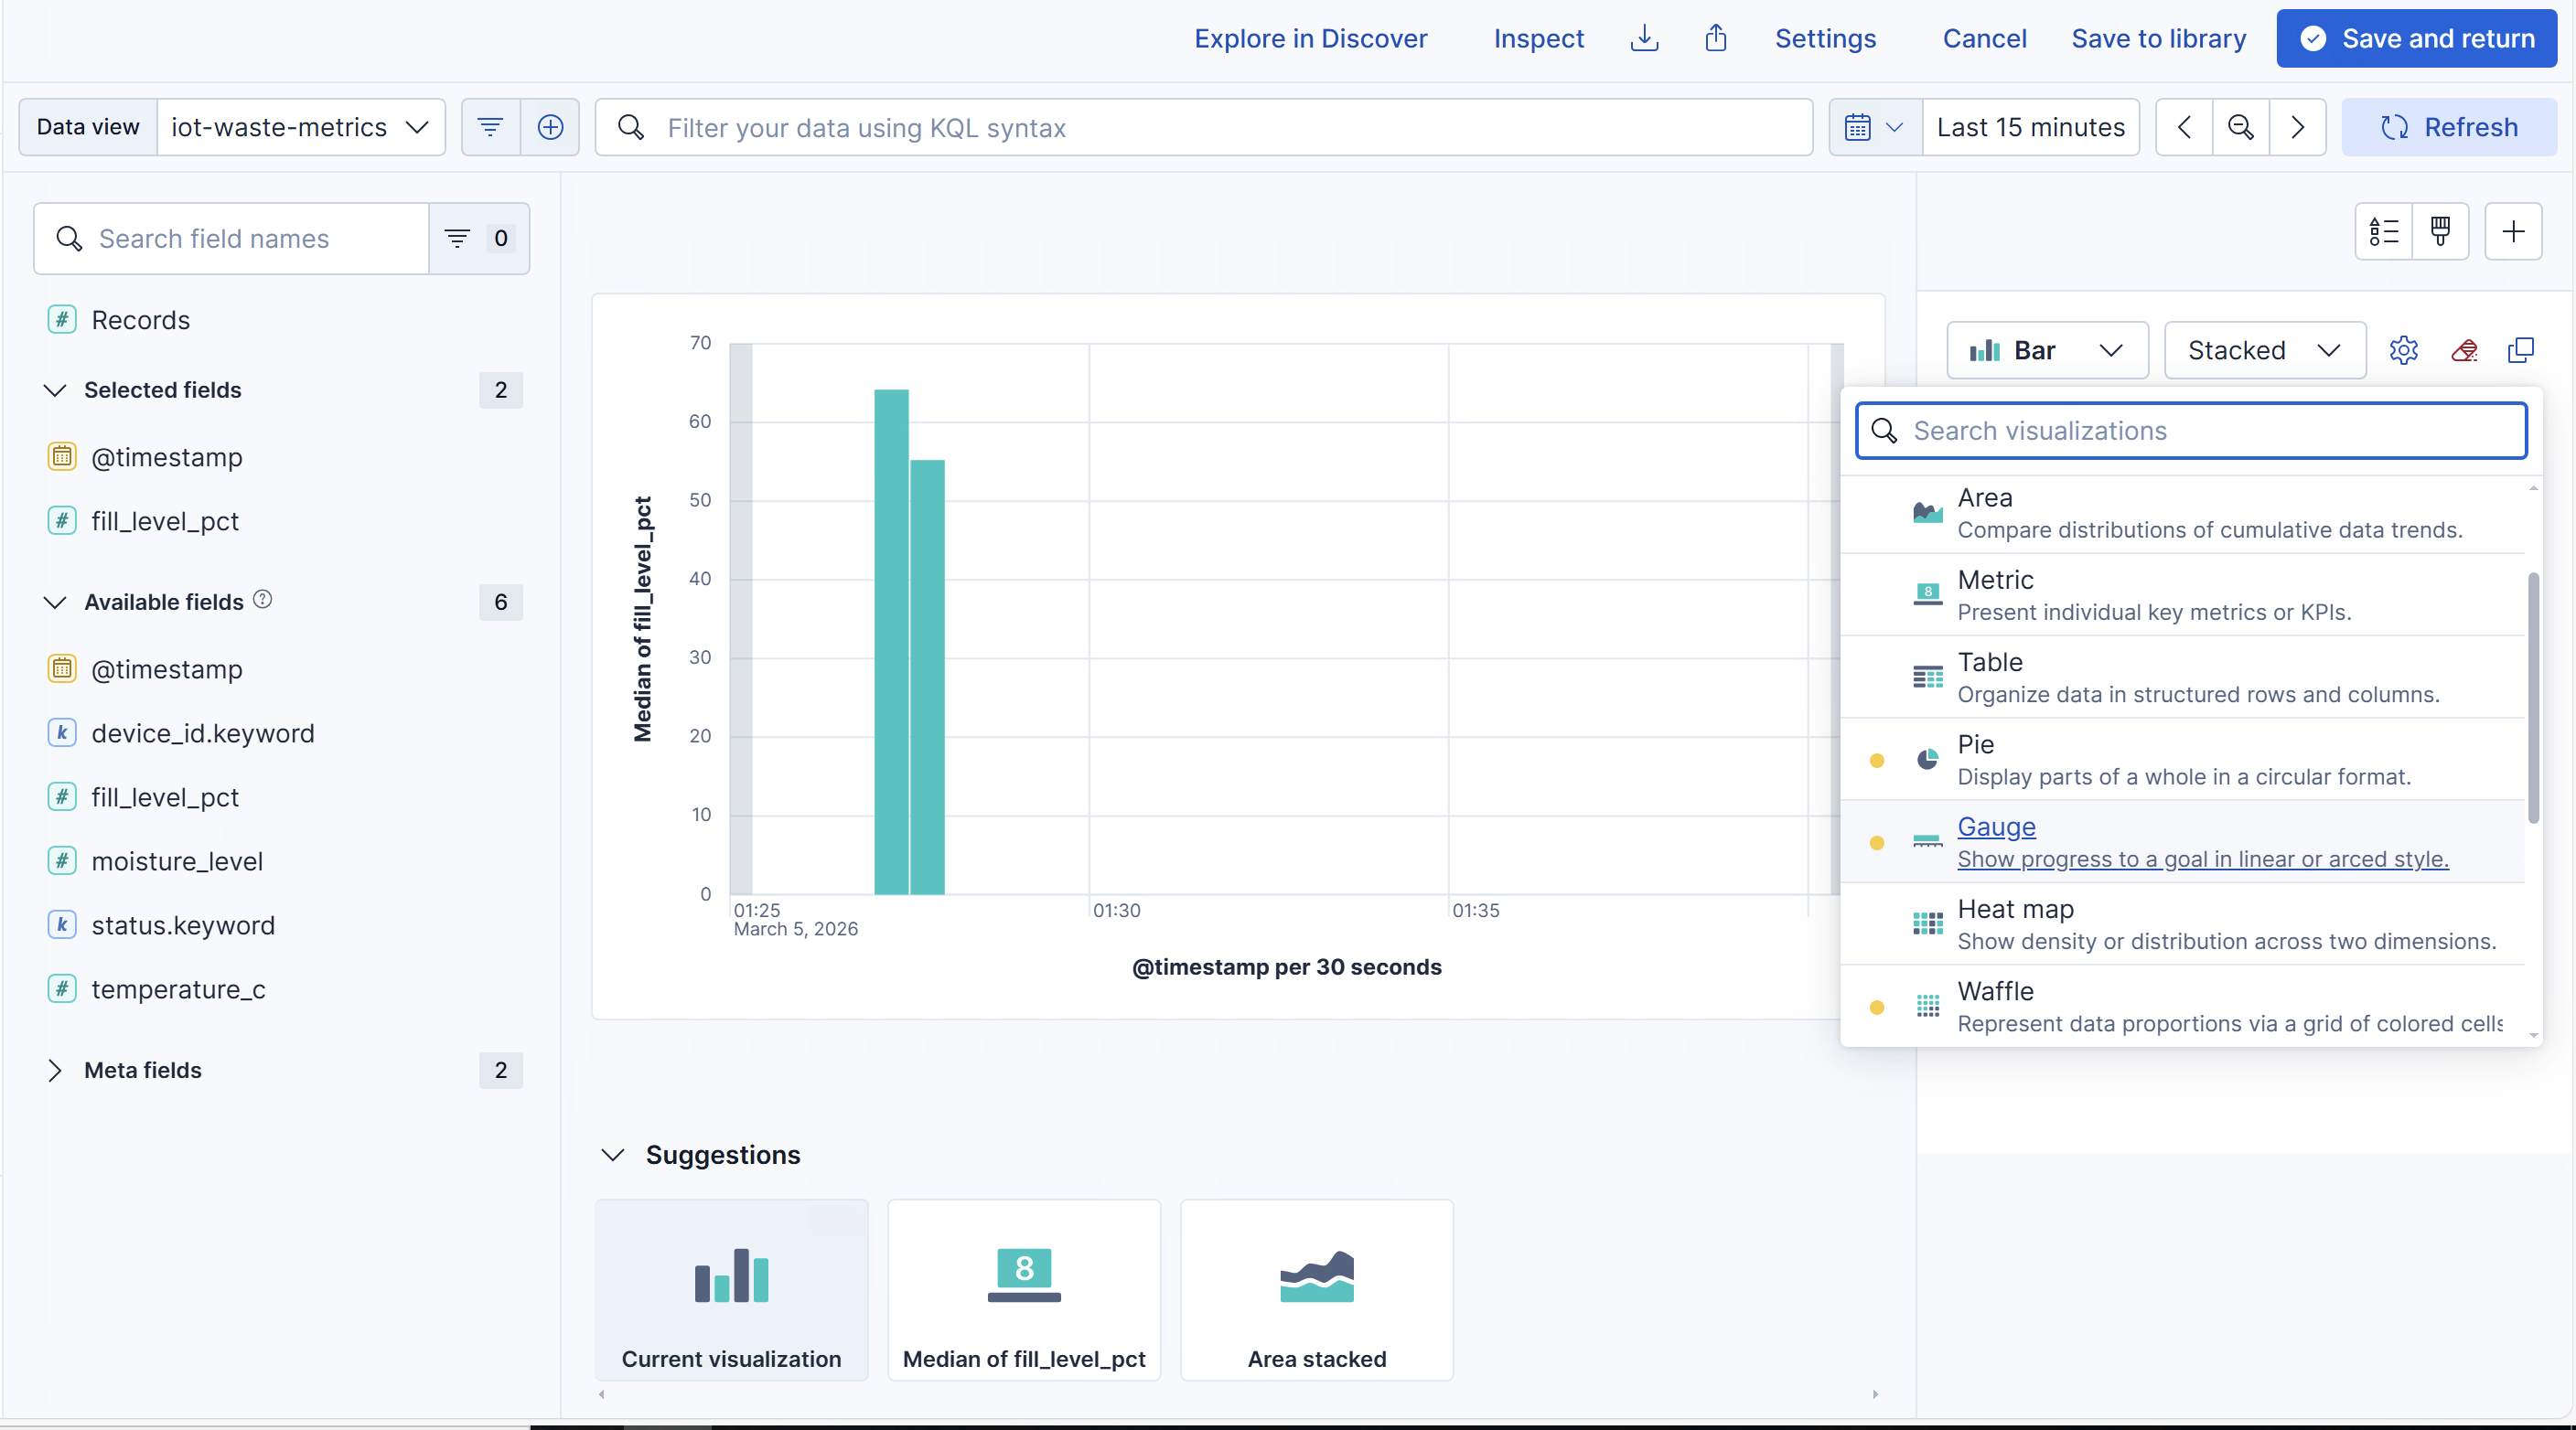Click Explore in Discover link
This screenshot has width=2576, height=1430.
point(1310,38)
